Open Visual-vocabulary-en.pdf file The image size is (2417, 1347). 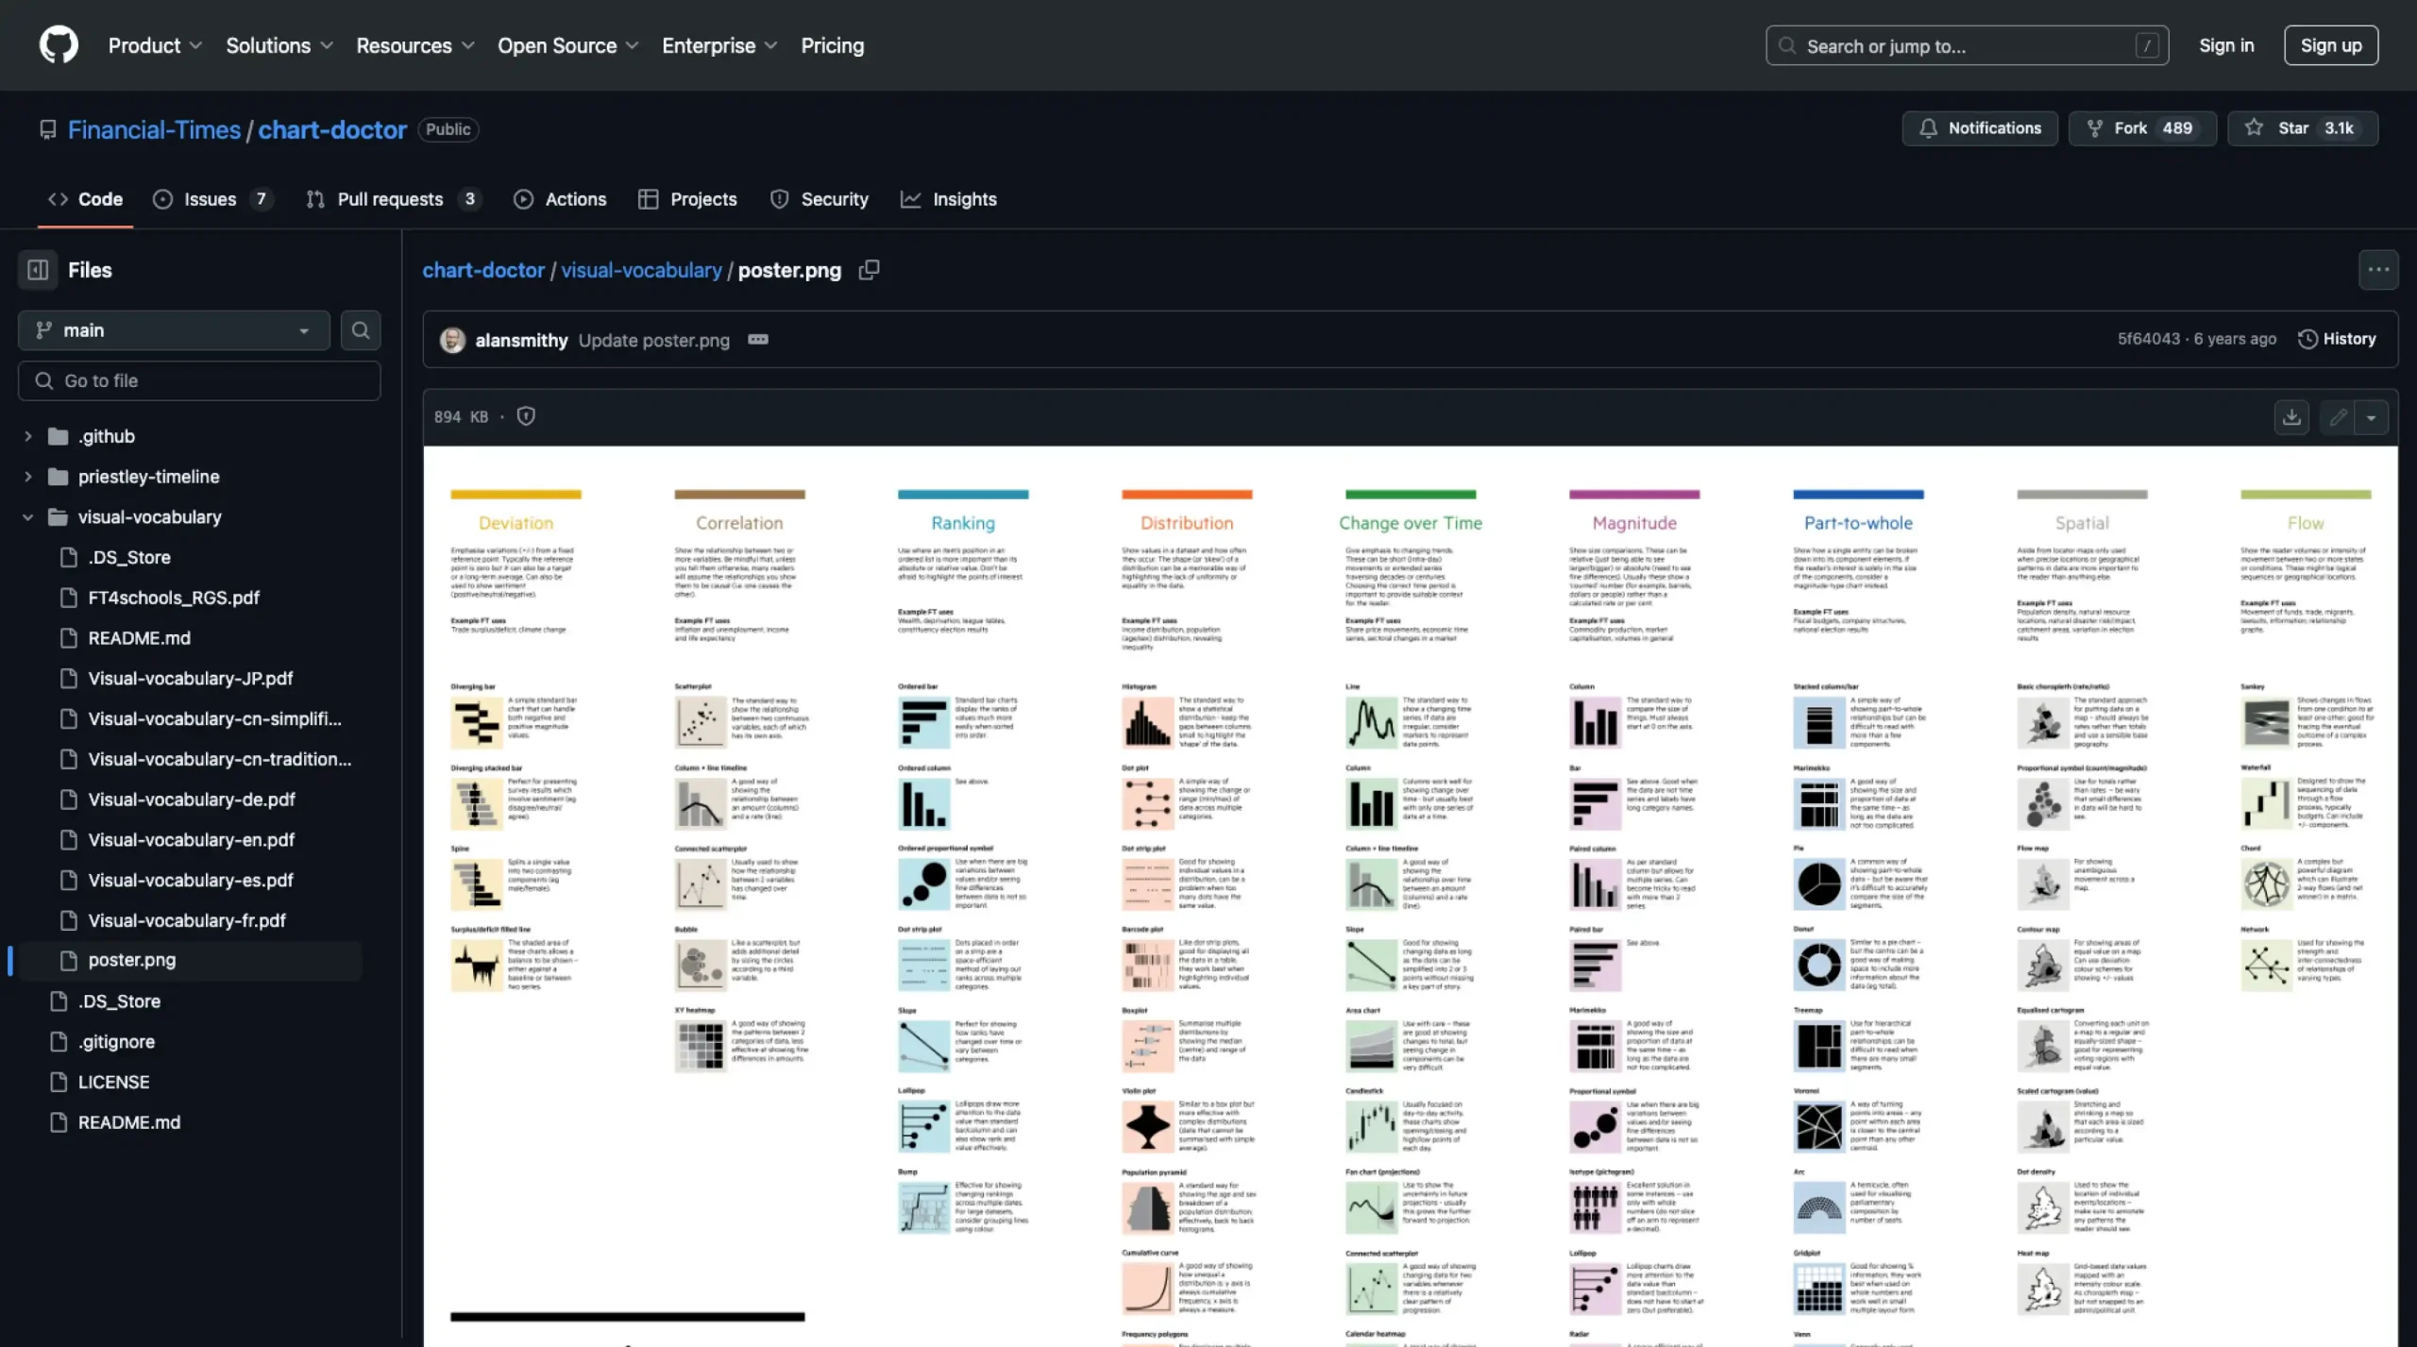pos(192,840)
